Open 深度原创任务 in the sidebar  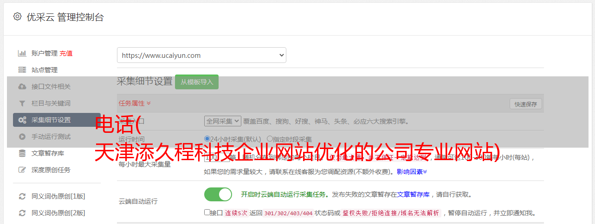51,170
